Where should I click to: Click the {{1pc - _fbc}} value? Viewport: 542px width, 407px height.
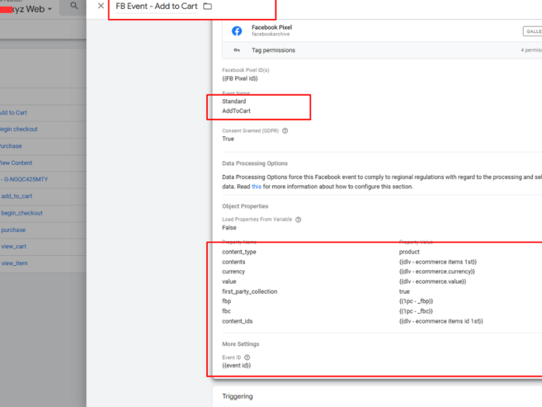(416, 311)
